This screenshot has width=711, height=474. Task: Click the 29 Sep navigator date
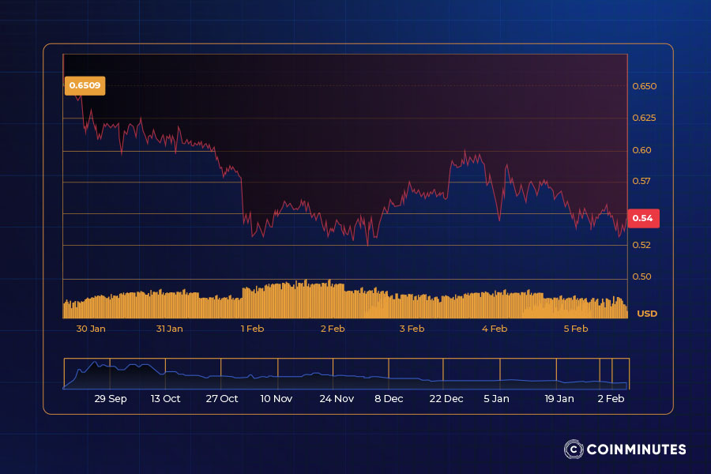coord(111,399)
